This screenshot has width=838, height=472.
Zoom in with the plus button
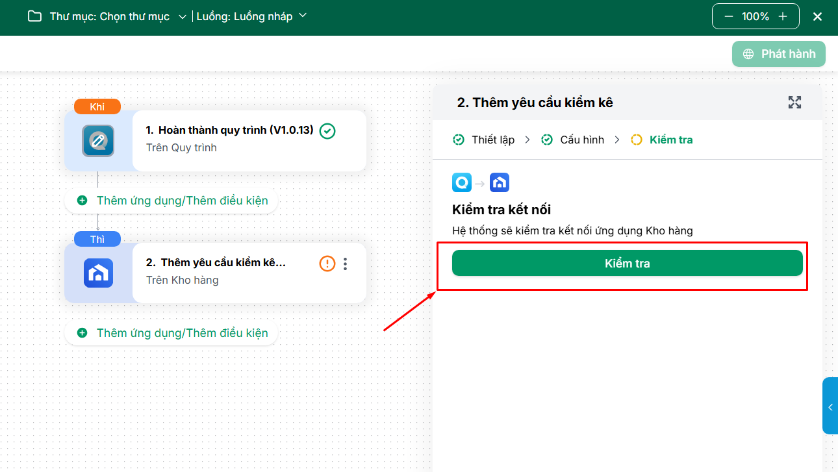pyautogui.click(x=783, y=16)
